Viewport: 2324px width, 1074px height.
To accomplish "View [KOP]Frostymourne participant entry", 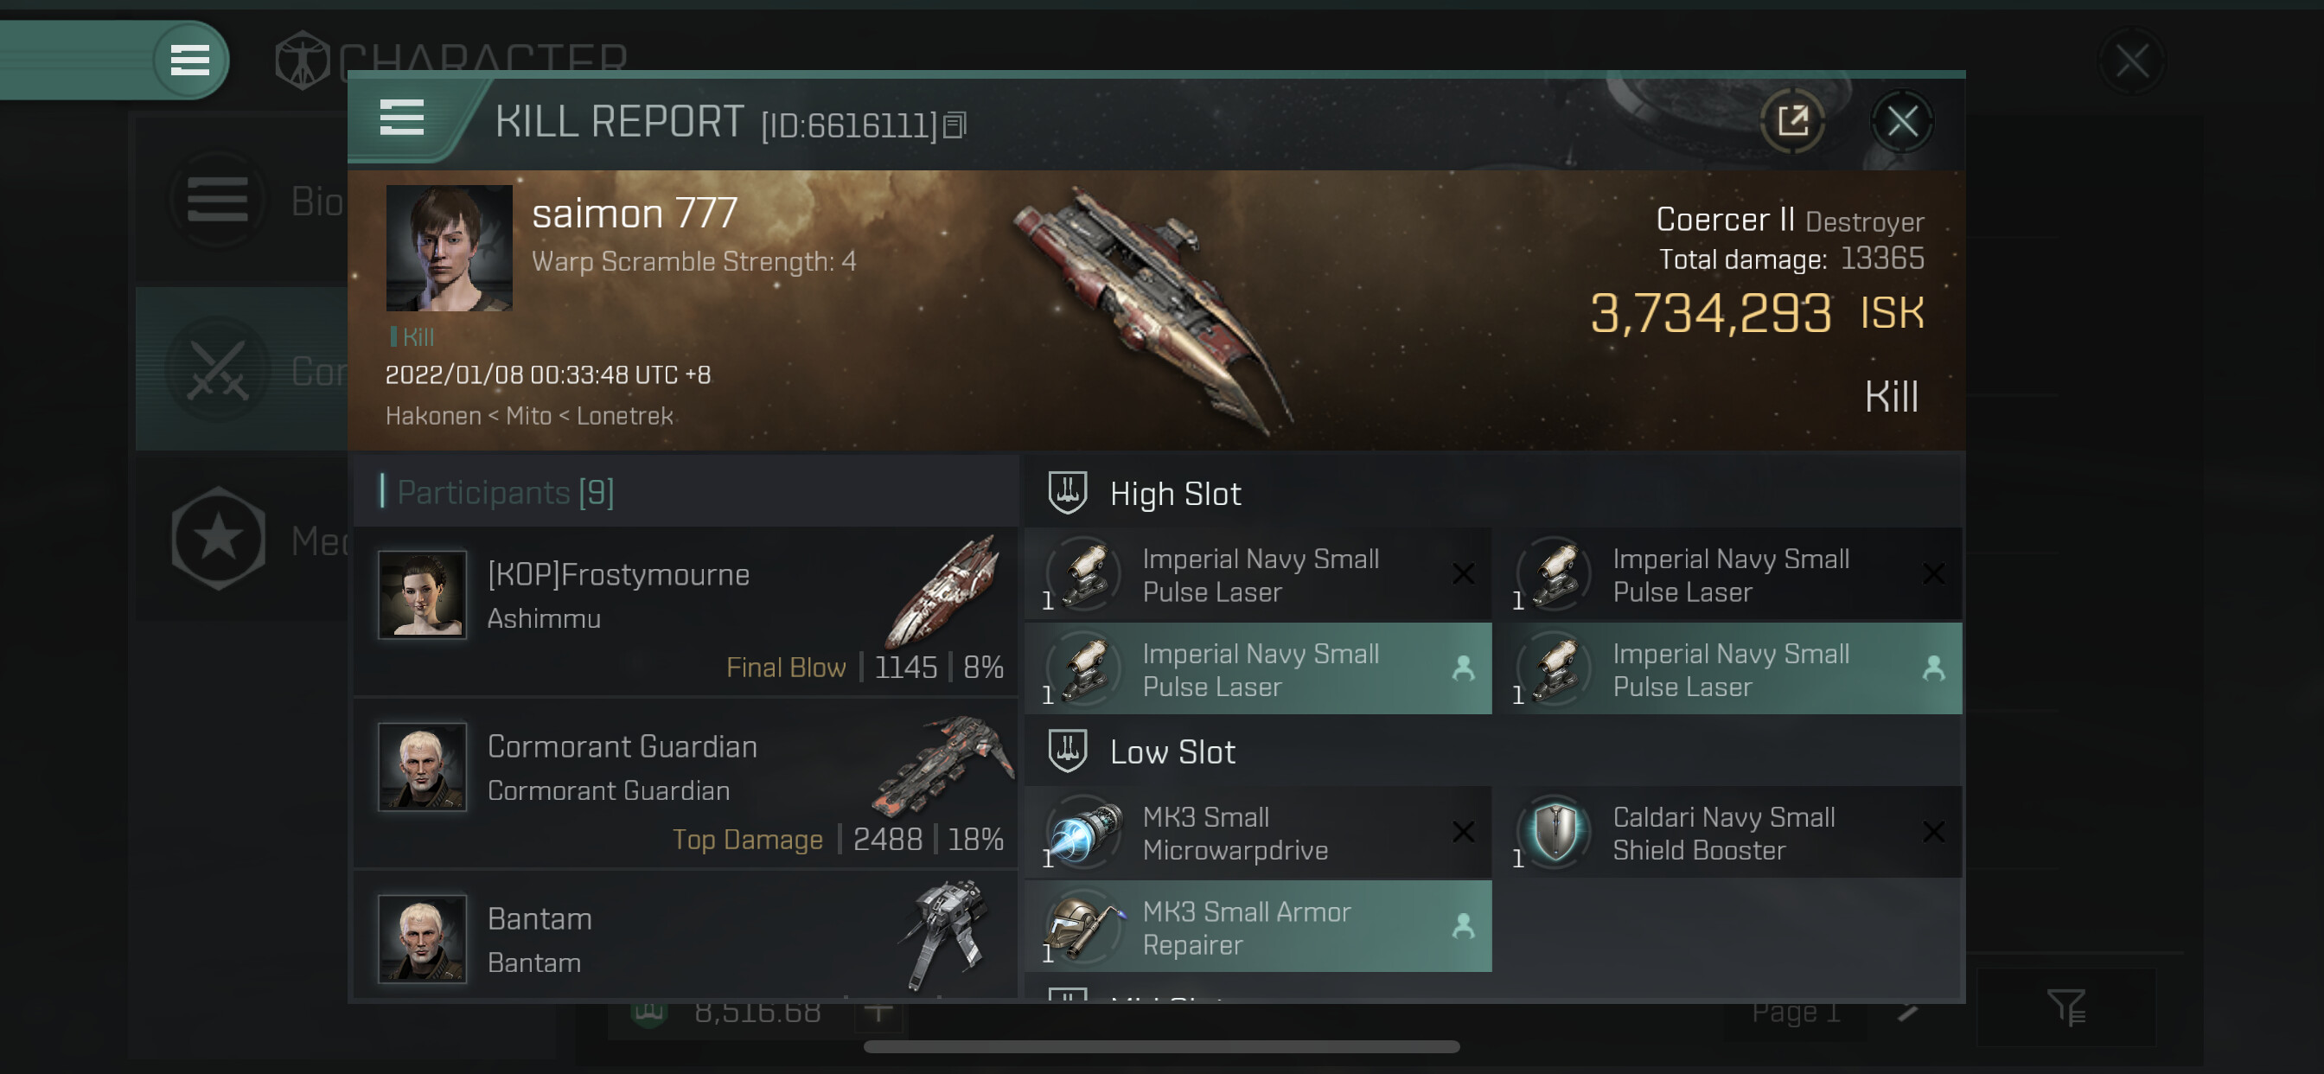I will point(686,611).
